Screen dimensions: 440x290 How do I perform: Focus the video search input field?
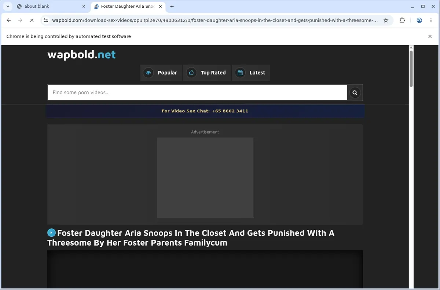[197, 93]
